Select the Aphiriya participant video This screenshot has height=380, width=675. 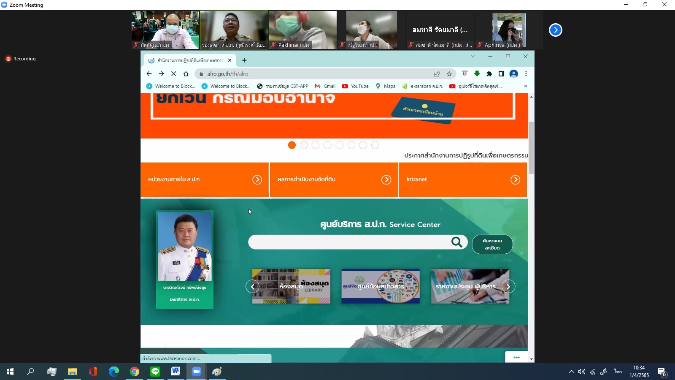pos(509,30)
